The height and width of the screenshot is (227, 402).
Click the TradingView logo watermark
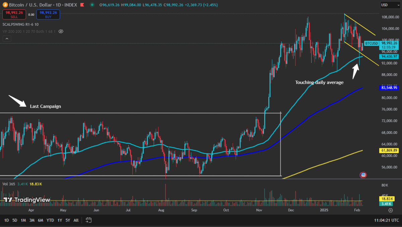pyautogui.click(x=27, y=200)
